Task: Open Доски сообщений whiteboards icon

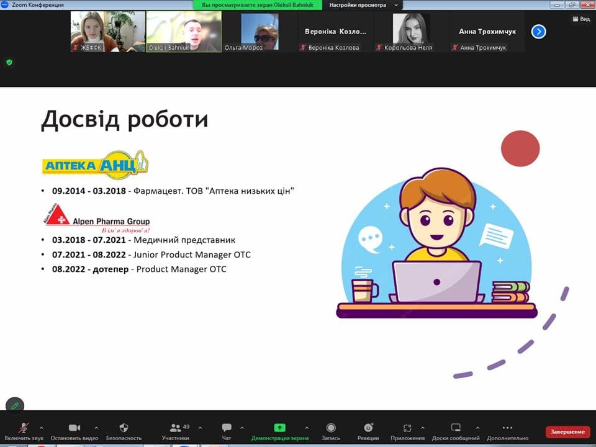Action: tap(455, 428)
